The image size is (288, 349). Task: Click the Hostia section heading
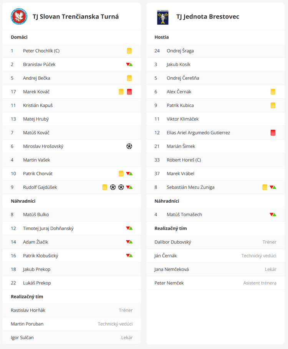pyautogui.click(x=162, y=37)
